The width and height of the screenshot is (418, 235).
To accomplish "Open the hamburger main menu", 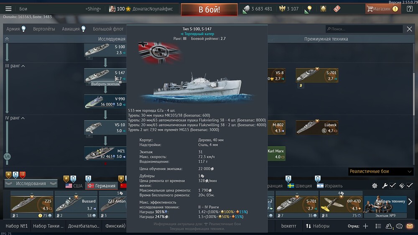I will (x=8, y=9).
